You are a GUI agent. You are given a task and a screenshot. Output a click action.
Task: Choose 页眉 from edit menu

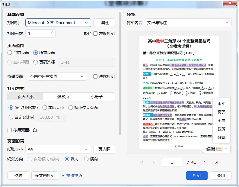click(x=221, y=121)
